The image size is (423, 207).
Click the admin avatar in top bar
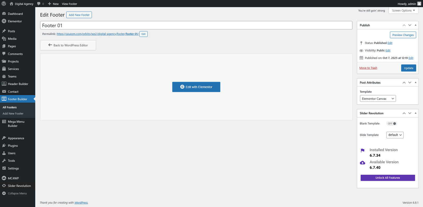pos(419,4)
